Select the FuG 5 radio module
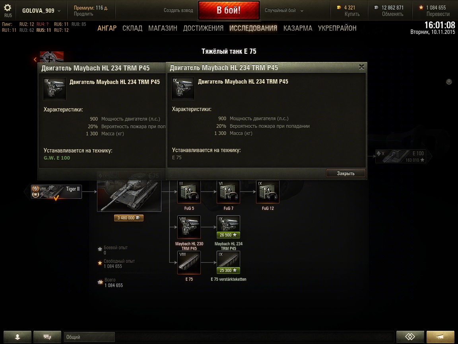Screen dimensions: 458x344 coord(189,192)
